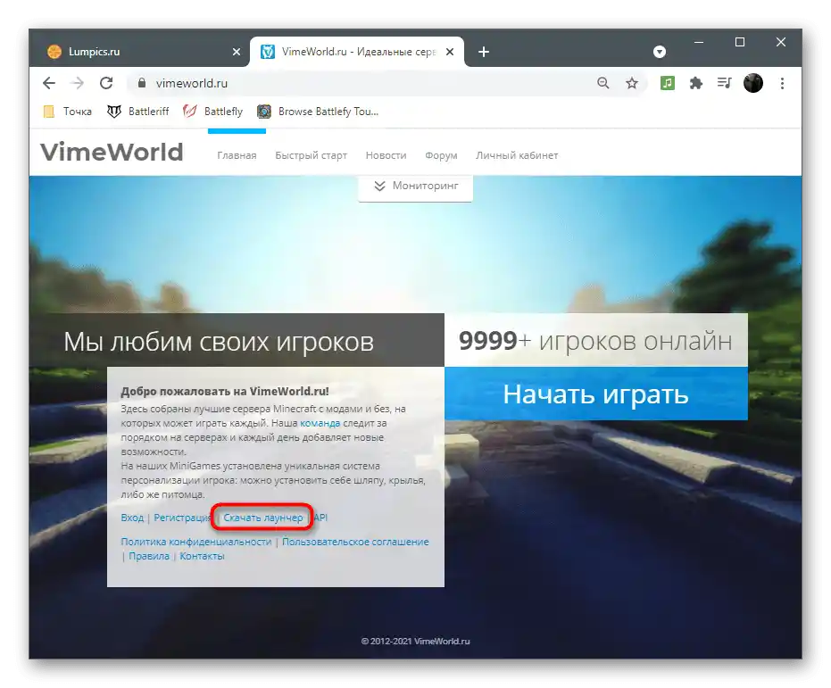
Task: Click the padlock site info icon
Action: point(142,83)
